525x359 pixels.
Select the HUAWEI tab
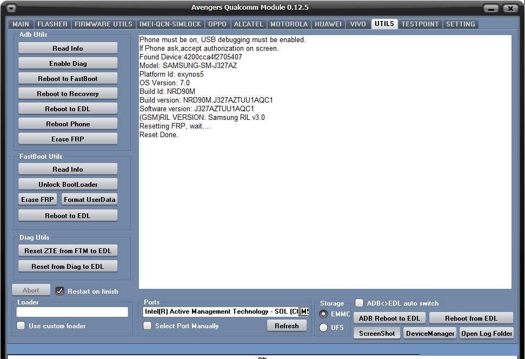click(328, 24)
